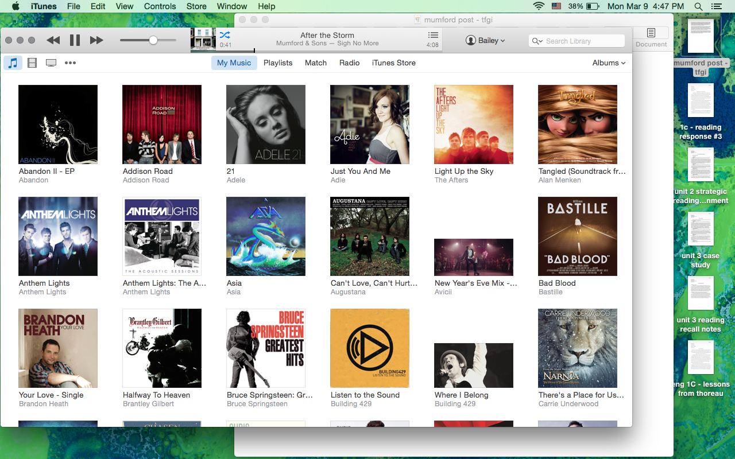Open the View menu
The image size is (735, 459).
[x=125, y=6]
